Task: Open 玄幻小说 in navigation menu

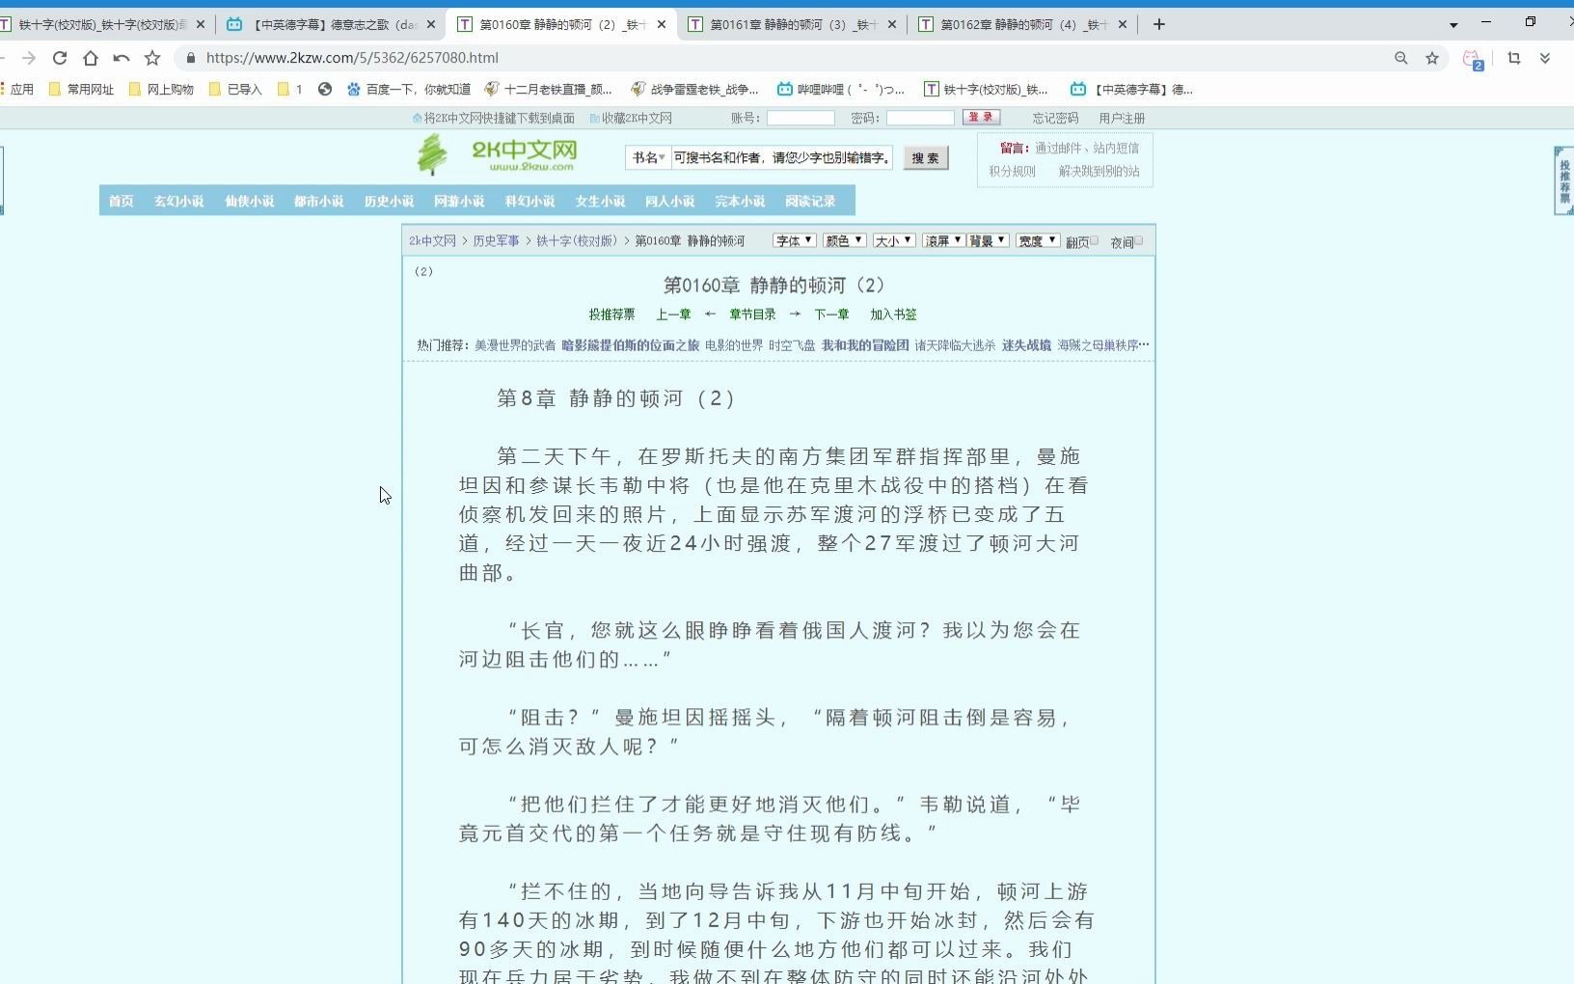Action: [x=178, y=201]
